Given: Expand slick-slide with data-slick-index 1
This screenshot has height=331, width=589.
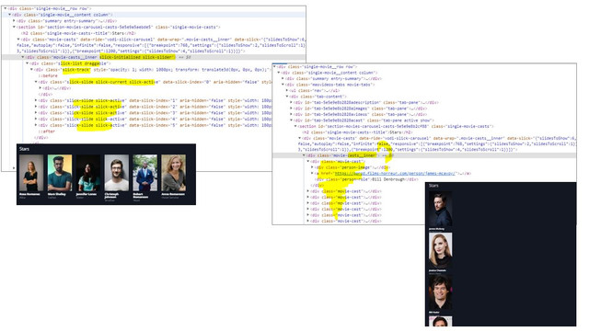Looking at the screenshot, I should (36, 100).
